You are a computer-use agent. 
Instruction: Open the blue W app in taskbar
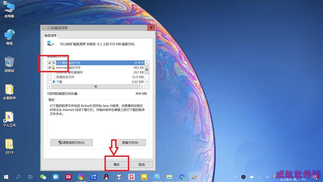(x=182, y=177)
